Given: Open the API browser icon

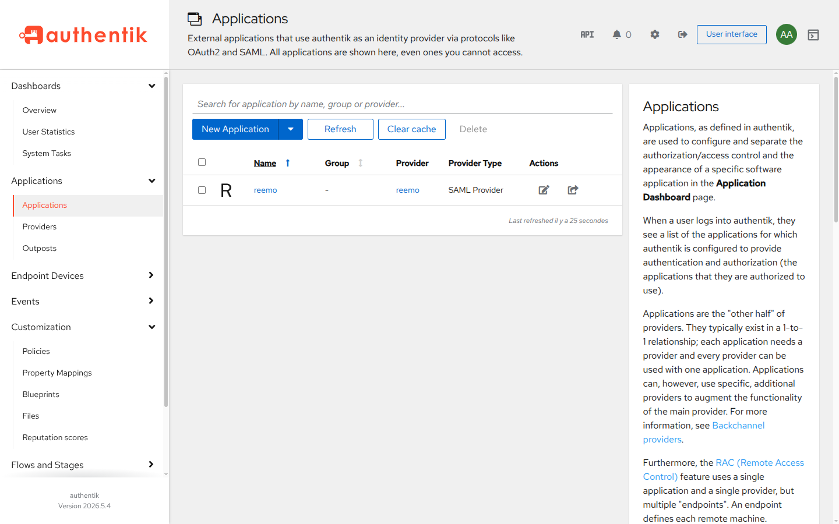Looking at the screenshot, I should 587,34.
